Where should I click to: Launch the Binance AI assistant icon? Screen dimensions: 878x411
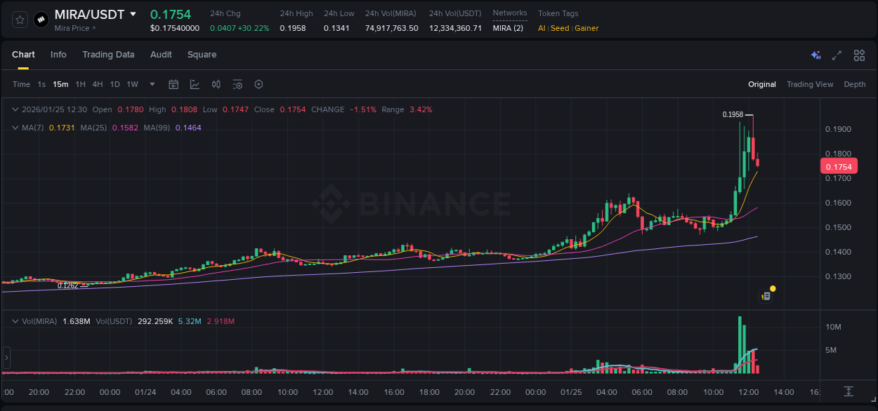pyautogui.click(x=815, y=55)
